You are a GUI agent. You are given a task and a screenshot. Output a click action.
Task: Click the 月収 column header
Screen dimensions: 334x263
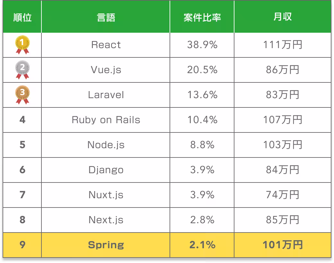(x=282, y=17)
